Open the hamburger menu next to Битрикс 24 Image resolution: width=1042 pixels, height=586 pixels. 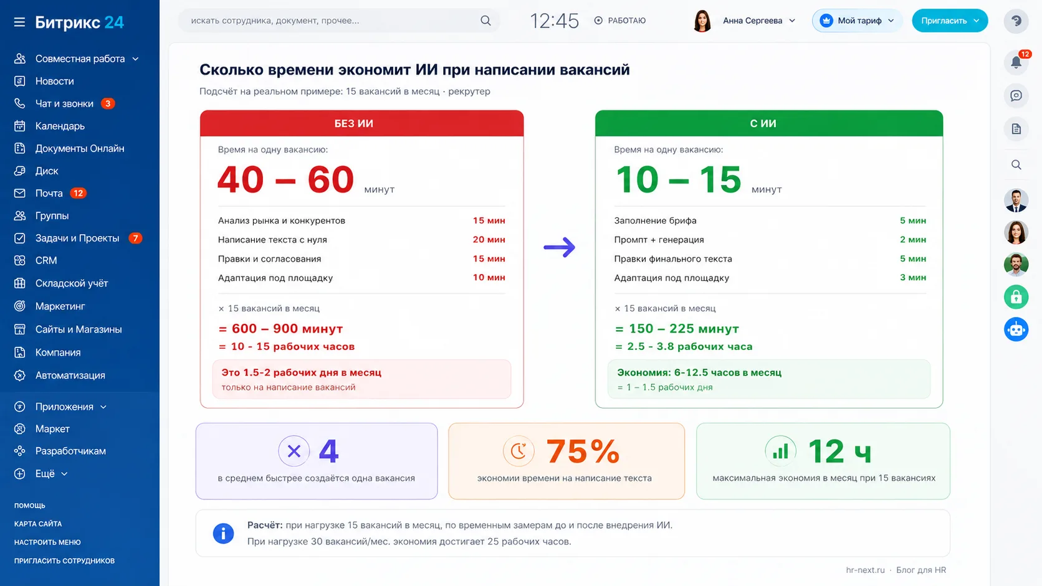click(x=19, y=22)
